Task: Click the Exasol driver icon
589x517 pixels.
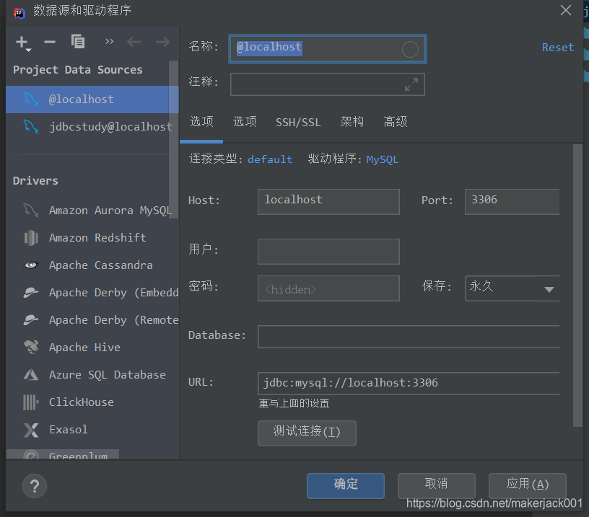Action: (30, 429)
